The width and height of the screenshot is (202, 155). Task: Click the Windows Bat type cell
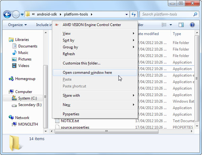pyautogui.click(x=183, y=101)
